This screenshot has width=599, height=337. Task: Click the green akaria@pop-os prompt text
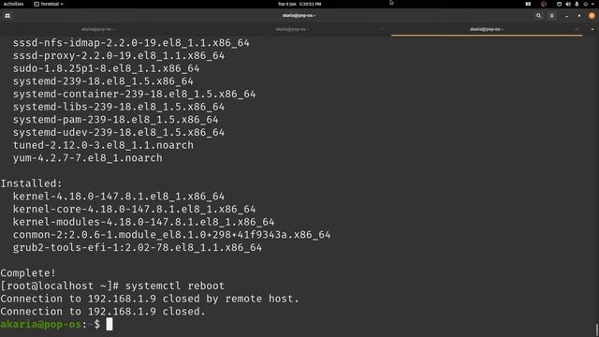[x=40, y=324]
